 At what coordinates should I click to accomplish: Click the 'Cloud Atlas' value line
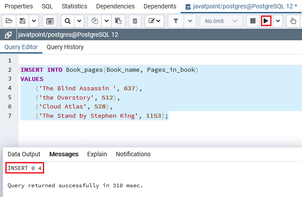[x=74, y=106]
